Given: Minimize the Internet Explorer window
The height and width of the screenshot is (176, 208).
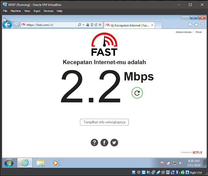Looking at the screenshot, I should 185,18.
